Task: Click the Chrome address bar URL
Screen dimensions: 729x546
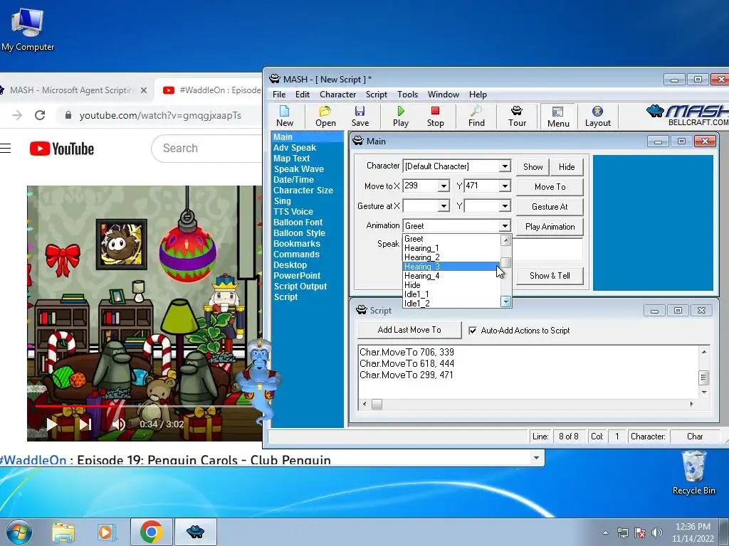Action: coord(160,116)
